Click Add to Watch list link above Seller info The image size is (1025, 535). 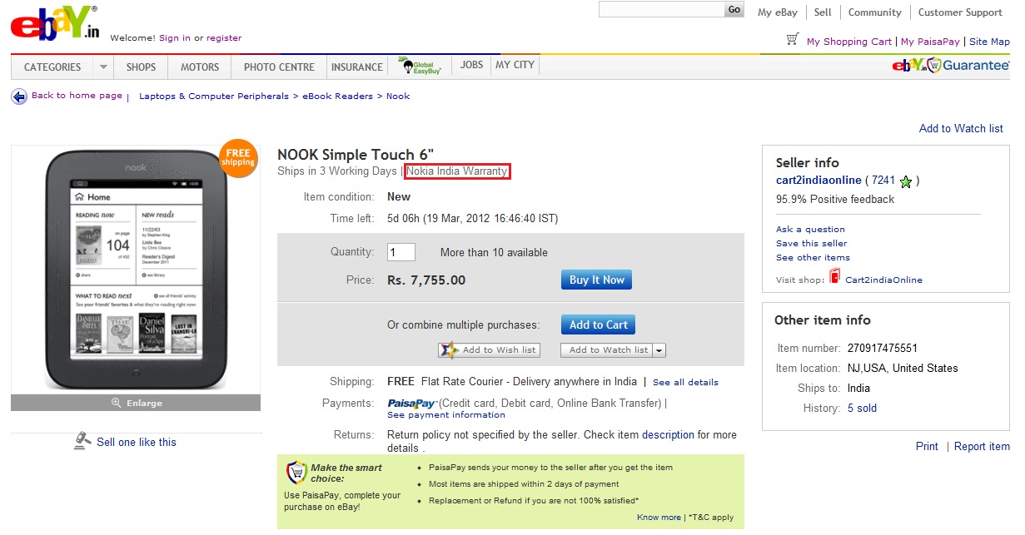[x=961, y=129]
